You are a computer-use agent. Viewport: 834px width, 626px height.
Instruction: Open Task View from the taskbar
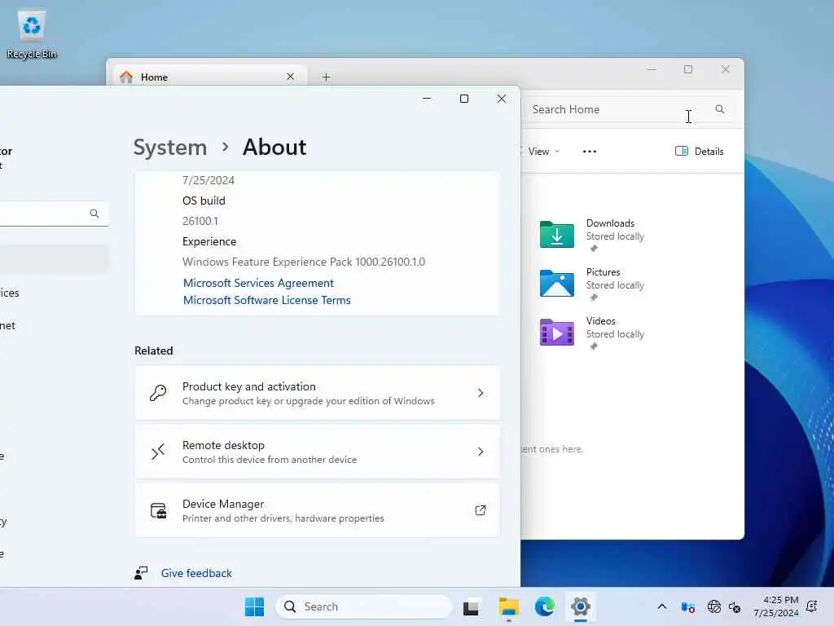tap(472, 606)
